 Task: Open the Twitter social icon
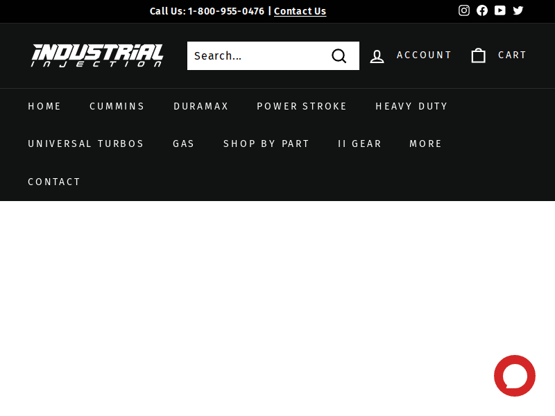pyautogui.click(x=518, y=10)
